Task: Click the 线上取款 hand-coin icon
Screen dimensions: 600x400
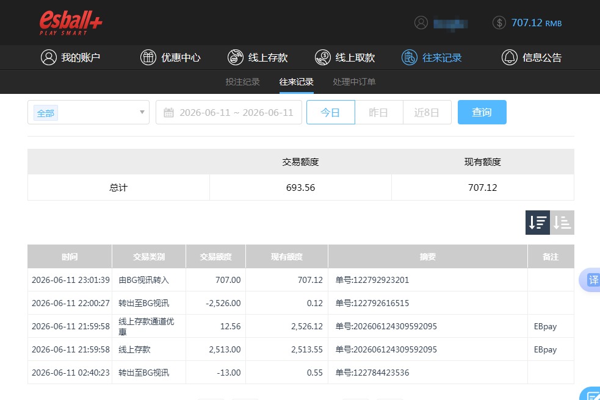Action: 322,57
